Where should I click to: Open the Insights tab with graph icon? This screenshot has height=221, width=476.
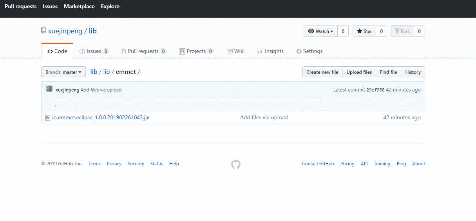click(270, 51)
